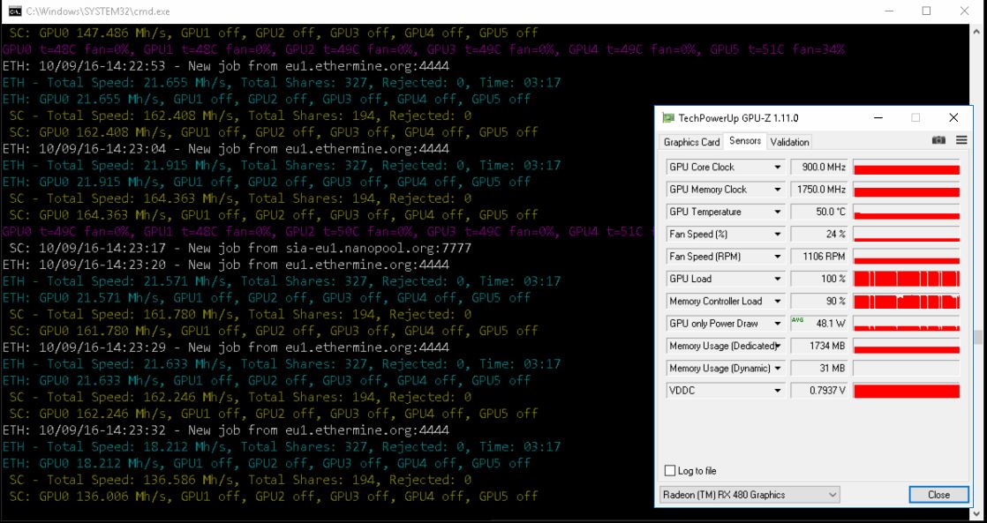987x523 pixels.
Task: Click the 48.1 W power draw value
Action: pos(818,323)
